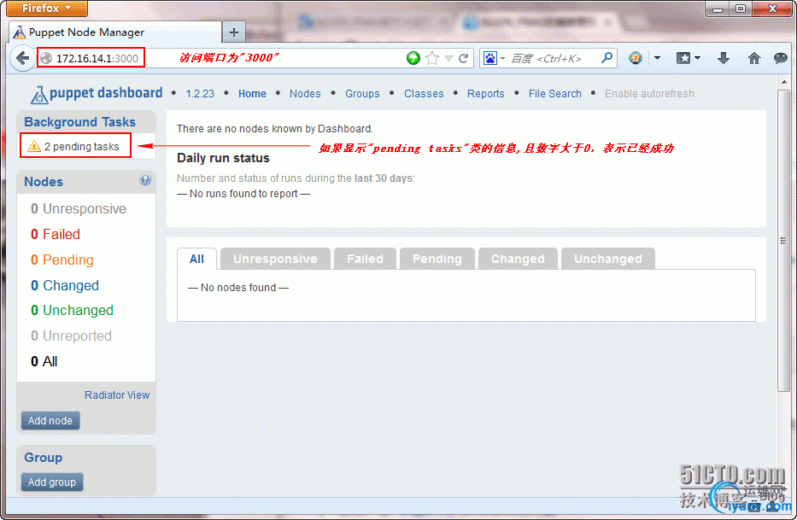Go to Home in dashboard navigation
The image size is (797, 520).
point(252,94)
